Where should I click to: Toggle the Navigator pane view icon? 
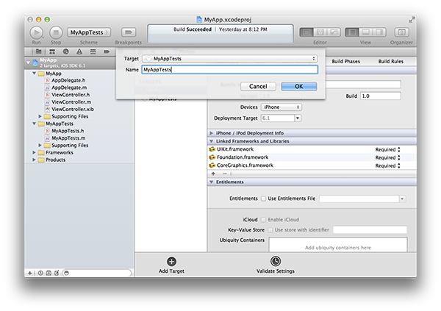pyautogui.click(x=352, y=32)
